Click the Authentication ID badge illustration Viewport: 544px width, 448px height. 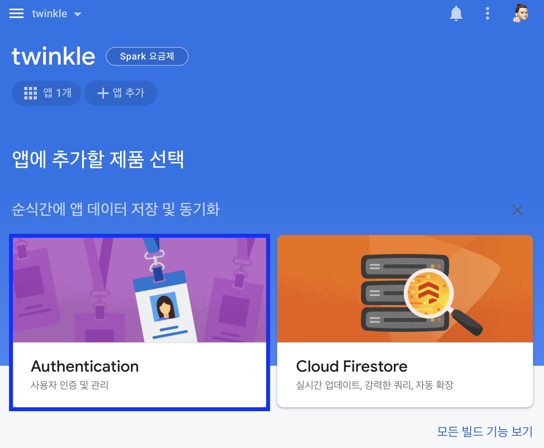[x=140, y=290]
